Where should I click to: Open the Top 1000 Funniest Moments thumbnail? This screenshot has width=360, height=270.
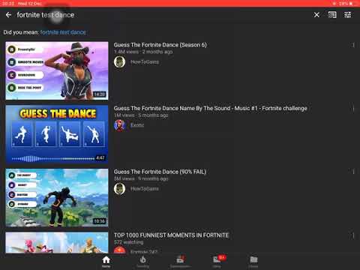57,243
